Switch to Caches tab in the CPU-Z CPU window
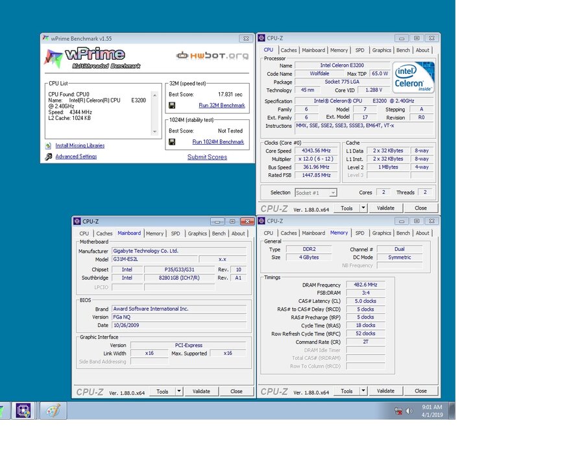The width and height of the screenshot is (584, 467). (x=289, y=51)
